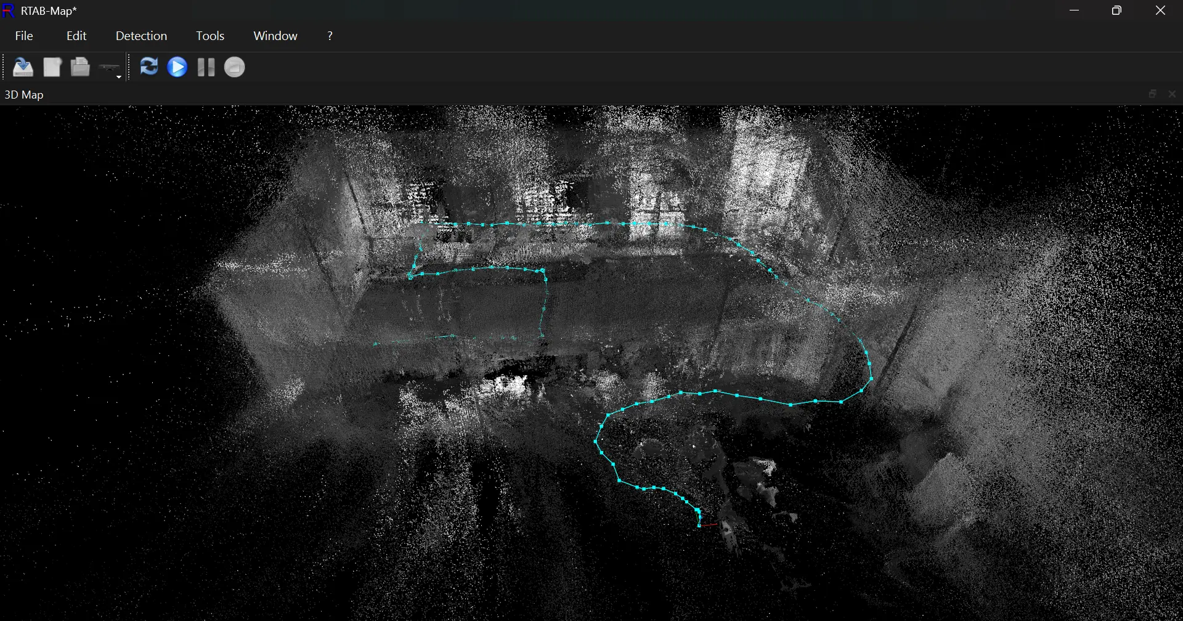Viewport: 1183px width, 621px height.
Task: Close the 3D Map dock panel
Action: pyautogui.click(x=1172, y=94)
